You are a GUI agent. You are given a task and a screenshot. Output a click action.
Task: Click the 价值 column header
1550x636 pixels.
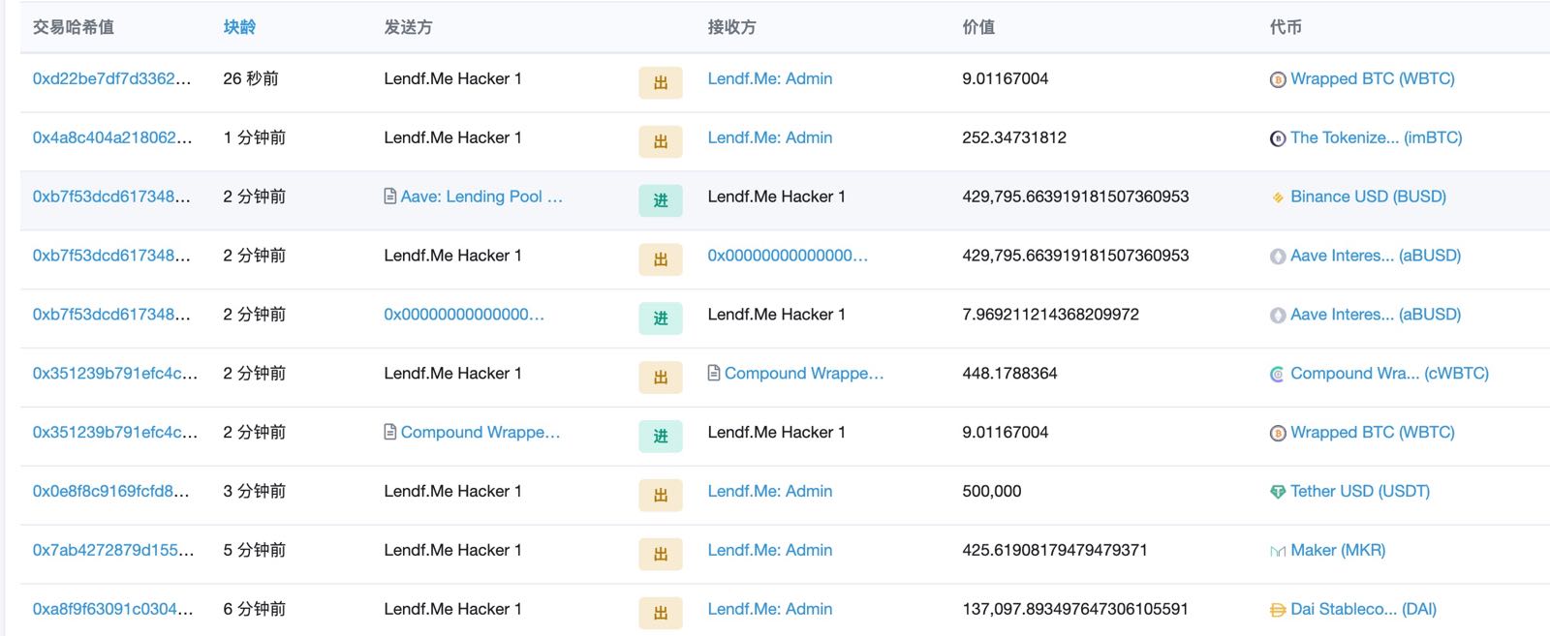pyautogui.click(x=978, y=27)
